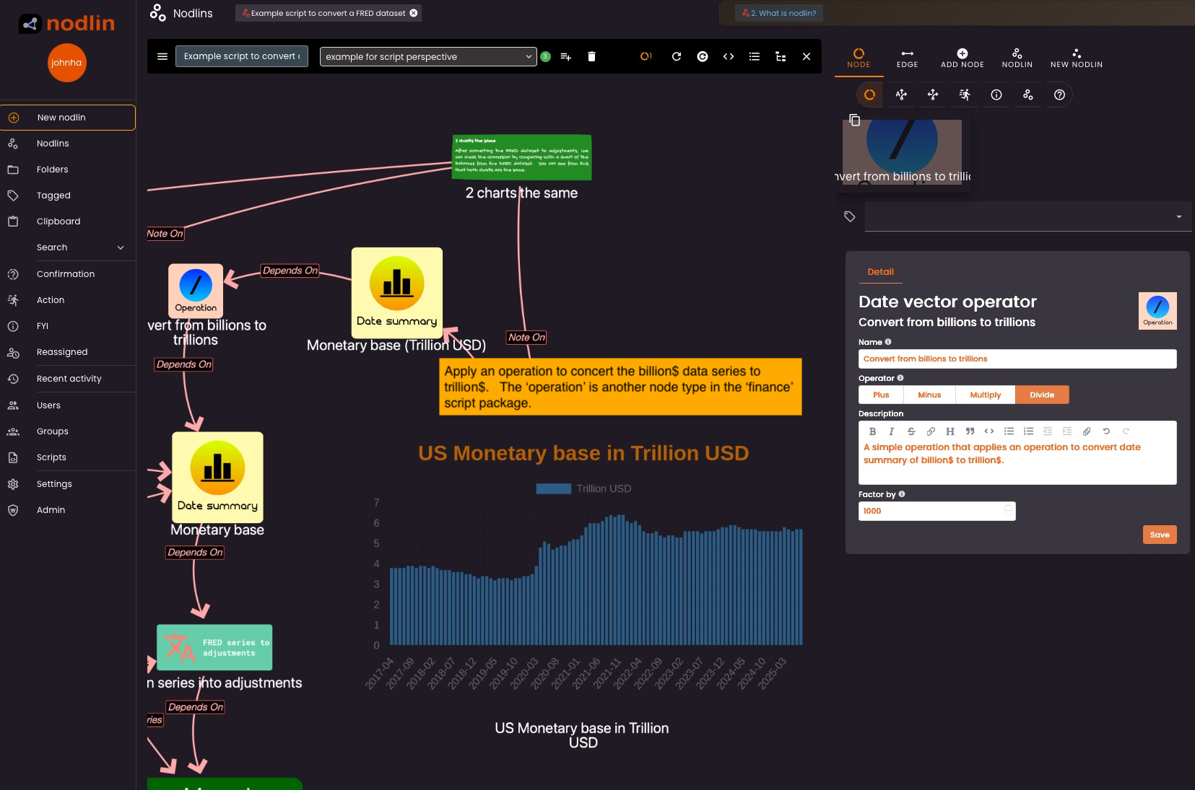Click the refresh icon in canvas toolbar
The image size is (1195, 790).
(x=677, y=56)
